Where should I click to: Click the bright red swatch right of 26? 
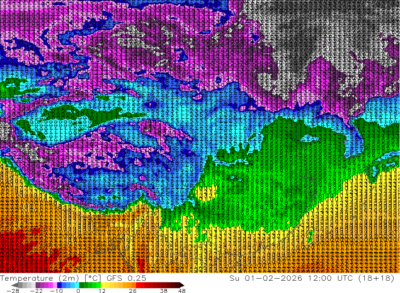tap(138, 285)
